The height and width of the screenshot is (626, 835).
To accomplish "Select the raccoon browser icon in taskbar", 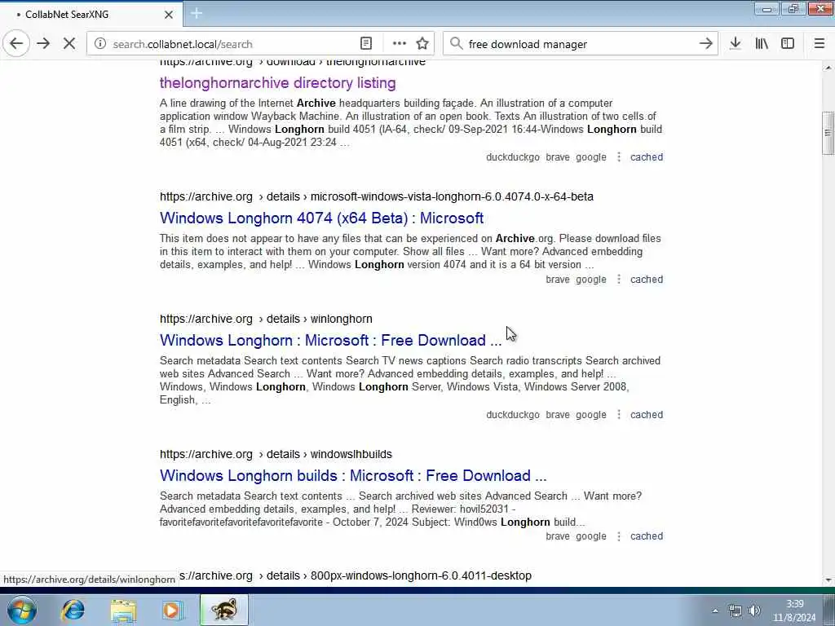I will pyautogui.click(x=224, y=610).
